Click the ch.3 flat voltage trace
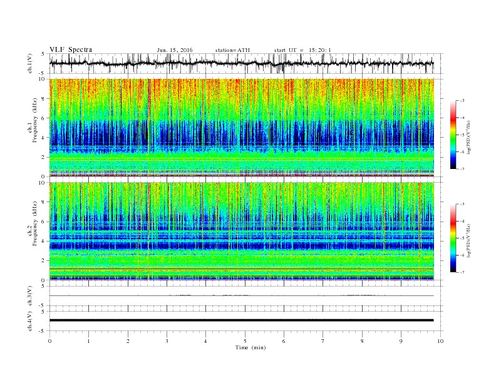This screenshot has height=383, width=496. pos(242,296)
